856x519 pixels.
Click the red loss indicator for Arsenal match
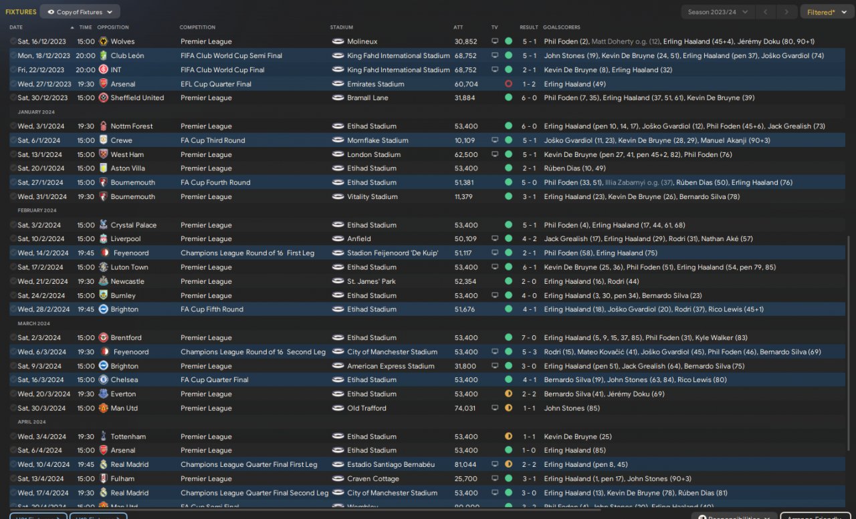click(508, 84)
